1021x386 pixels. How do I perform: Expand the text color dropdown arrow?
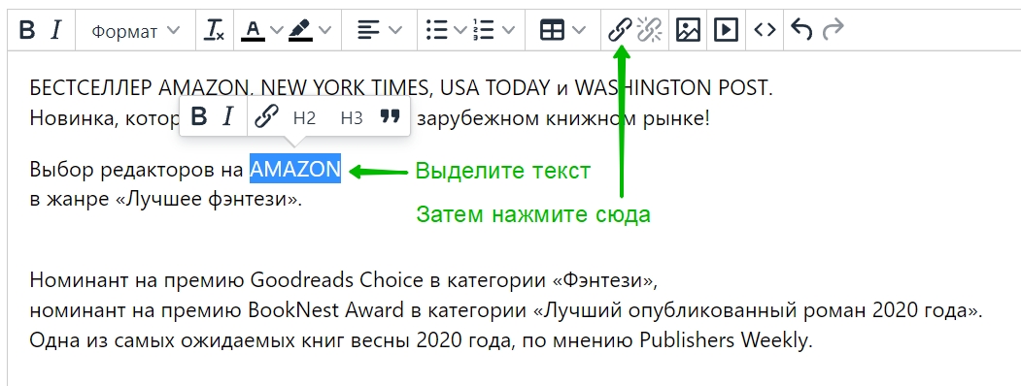[276, 30]
